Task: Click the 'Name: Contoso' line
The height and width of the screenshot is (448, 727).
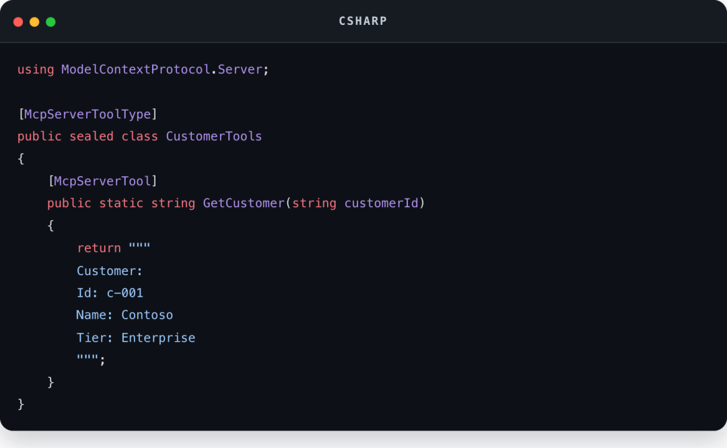Action: (x=125, y=315)
